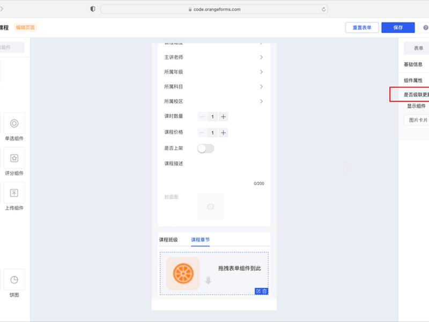
Task: Increase 课时数量 with plus button
Action: pyautogui.click(x=223, y=117)
